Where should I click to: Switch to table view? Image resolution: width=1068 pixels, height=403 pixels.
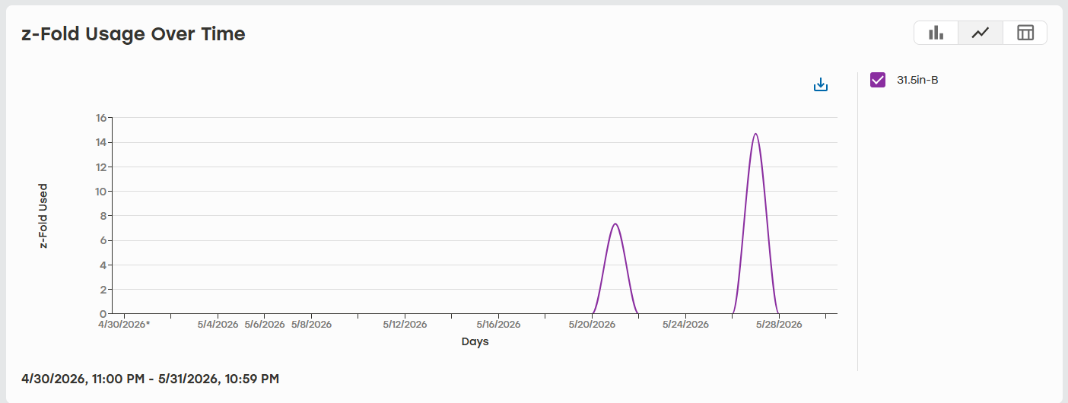tap(1025, 33)
